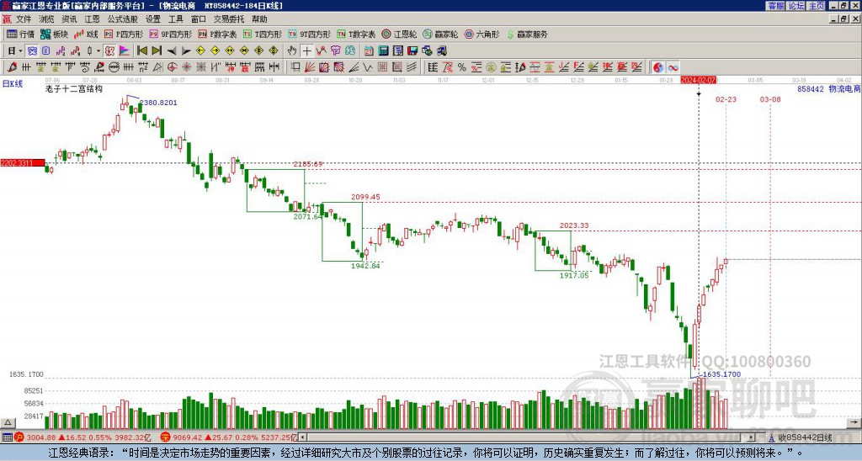Image resolution: width=862 pixels, height=461 pixels.
Task: Switch to K线 chart view
Action: click(87, 34)
